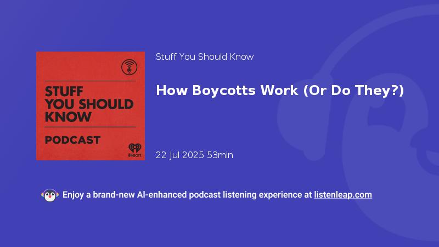439x247 pixels.
Task: Click the Enjoy a brand-new AI-enhanced promo text
Action: (x=187, y=195)
